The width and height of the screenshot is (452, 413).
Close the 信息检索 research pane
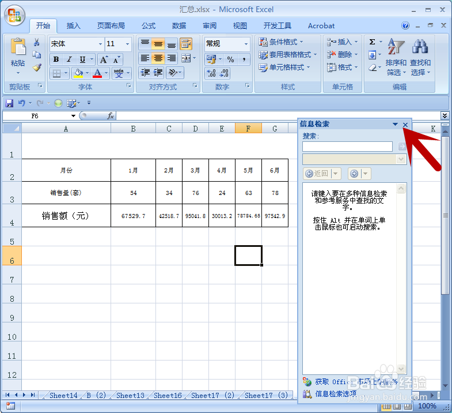405,125
